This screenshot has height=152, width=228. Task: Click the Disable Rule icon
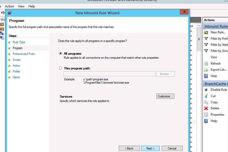[206, 90]
